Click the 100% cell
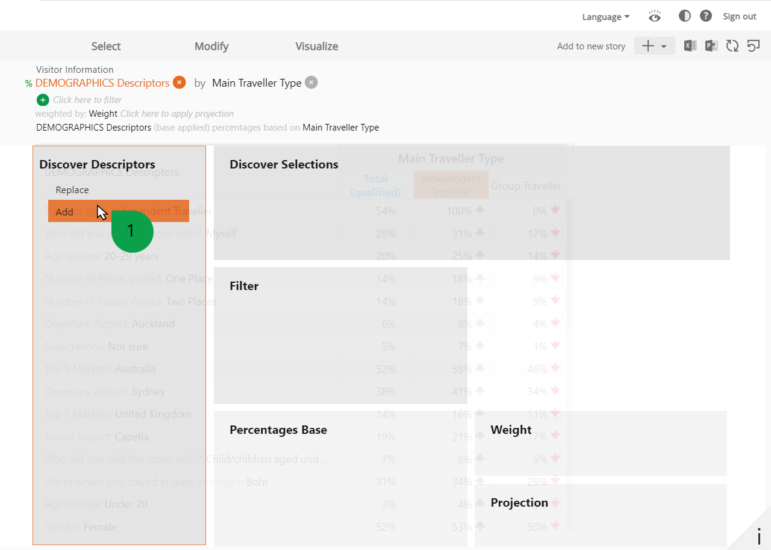Screen dimensions: 771x550 pos(459,211)
